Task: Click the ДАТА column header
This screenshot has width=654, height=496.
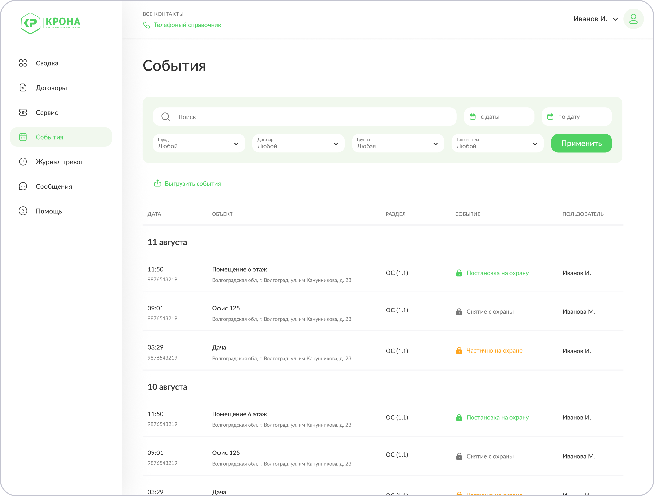Action: tap(154, 214)
